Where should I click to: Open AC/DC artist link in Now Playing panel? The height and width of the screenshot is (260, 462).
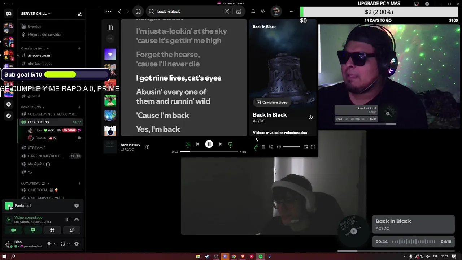click(259, 121)
